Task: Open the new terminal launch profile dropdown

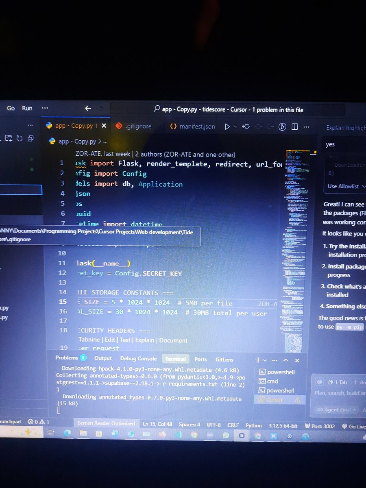Action: pos(265,360)
